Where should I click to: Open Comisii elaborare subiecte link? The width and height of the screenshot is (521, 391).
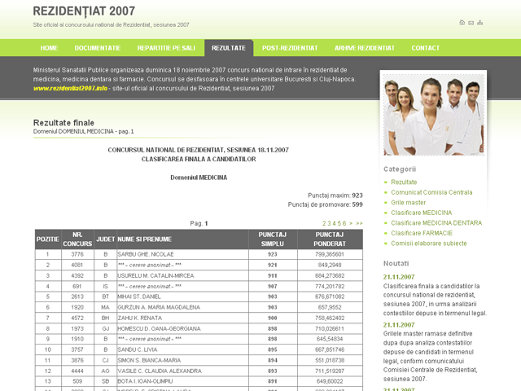pyautogui.click(x=428, y=243)
